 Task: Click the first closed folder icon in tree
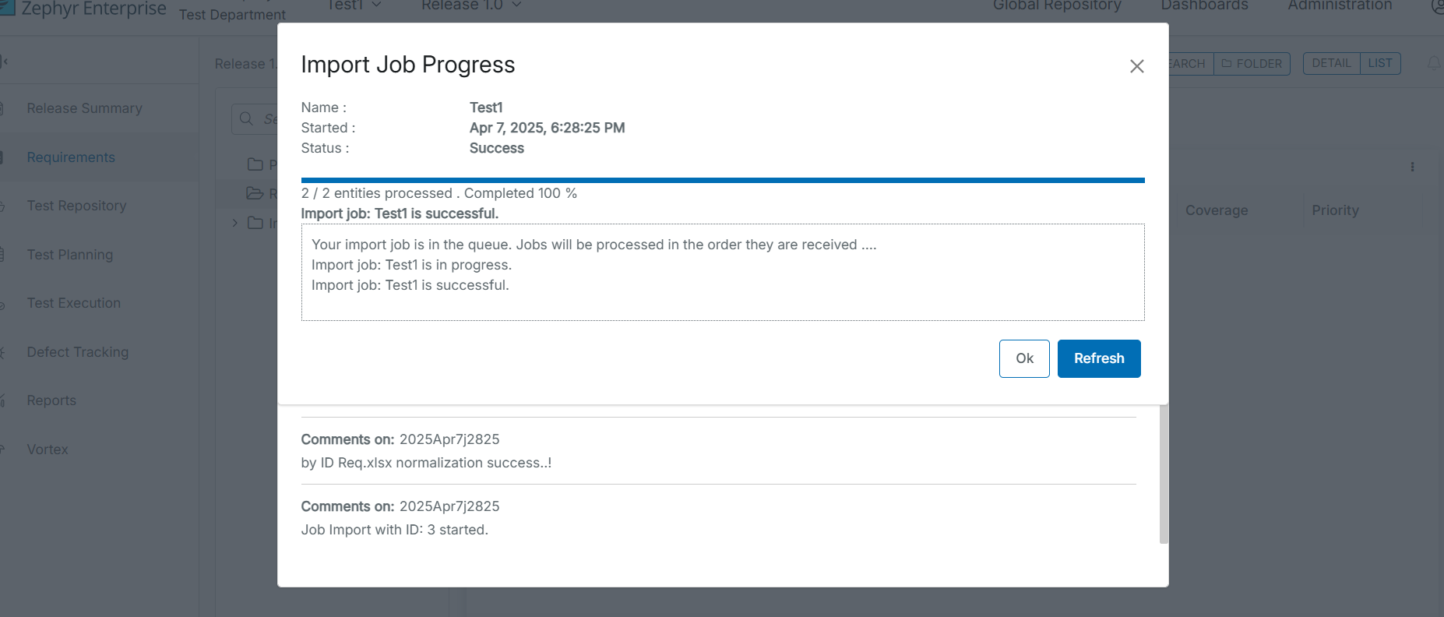[255, 164]
